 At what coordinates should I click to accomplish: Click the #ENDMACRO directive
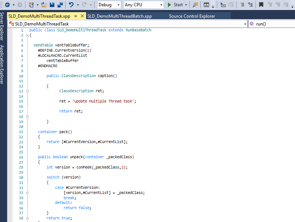click(x=48, y=66)
